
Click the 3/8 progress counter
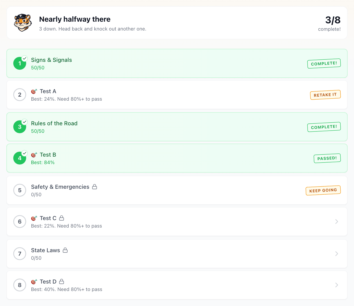(x=333, y=20)
